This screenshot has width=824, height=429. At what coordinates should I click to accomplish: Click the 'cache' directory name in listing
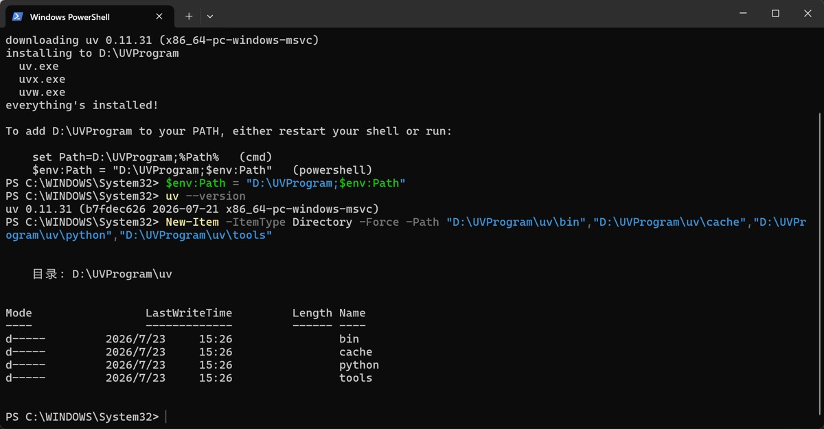pos(356,352)
